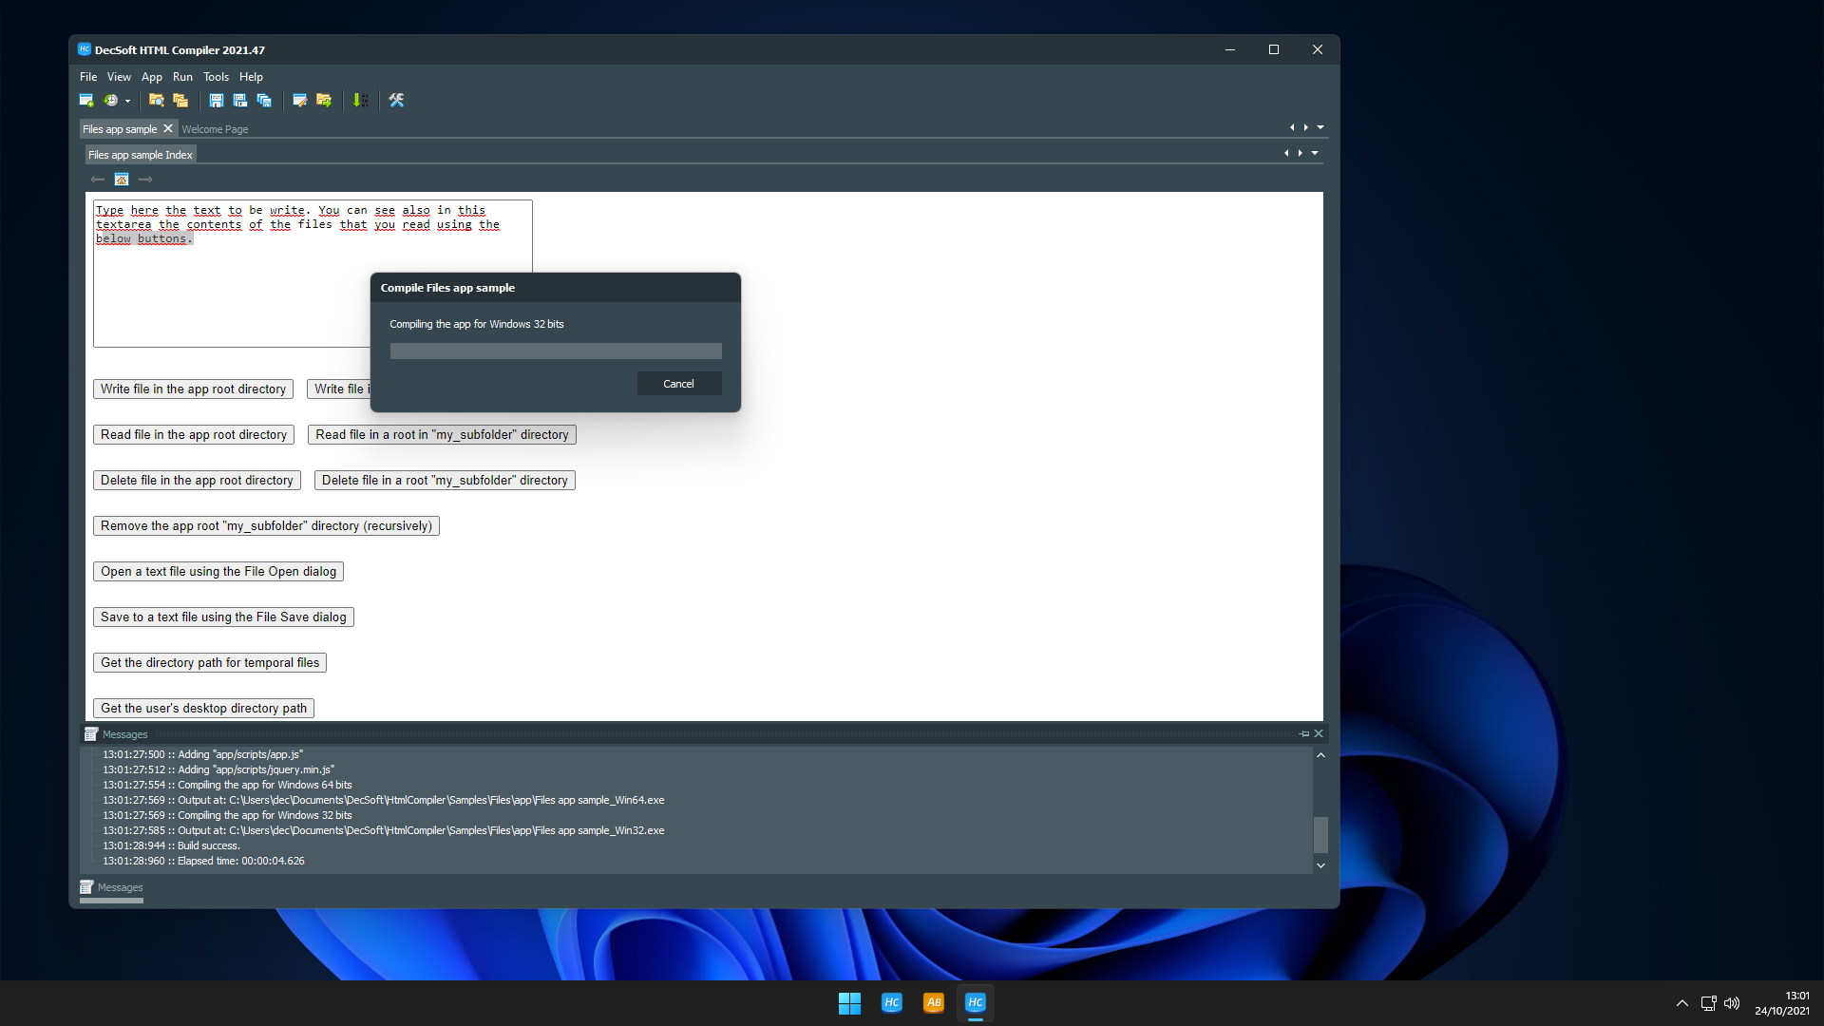Open the document list dropdown on the Index bar
This screenshot has width=1824, height=1026.
[1314, 152]
